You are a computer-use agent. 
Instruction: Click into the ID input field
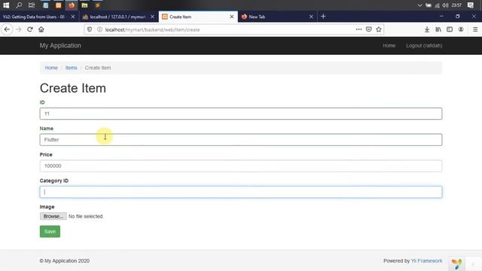pos(241,114)
